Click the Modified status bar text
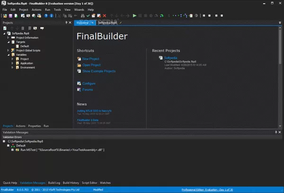The image size is (284, 193). pyautogui.click(x=98, y=190)
